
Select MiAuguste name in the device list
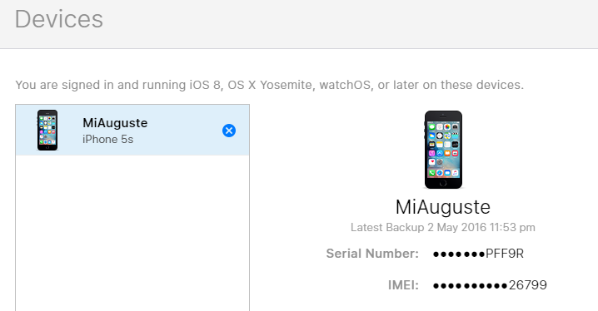click(115, 123)
